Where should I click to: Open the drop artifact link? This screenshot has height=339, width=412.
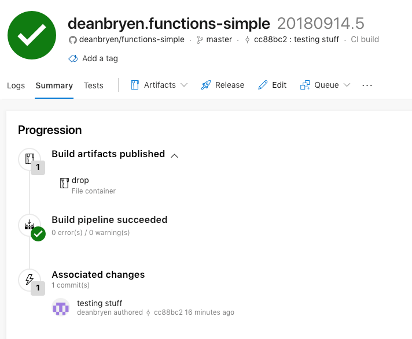(80, 180)
